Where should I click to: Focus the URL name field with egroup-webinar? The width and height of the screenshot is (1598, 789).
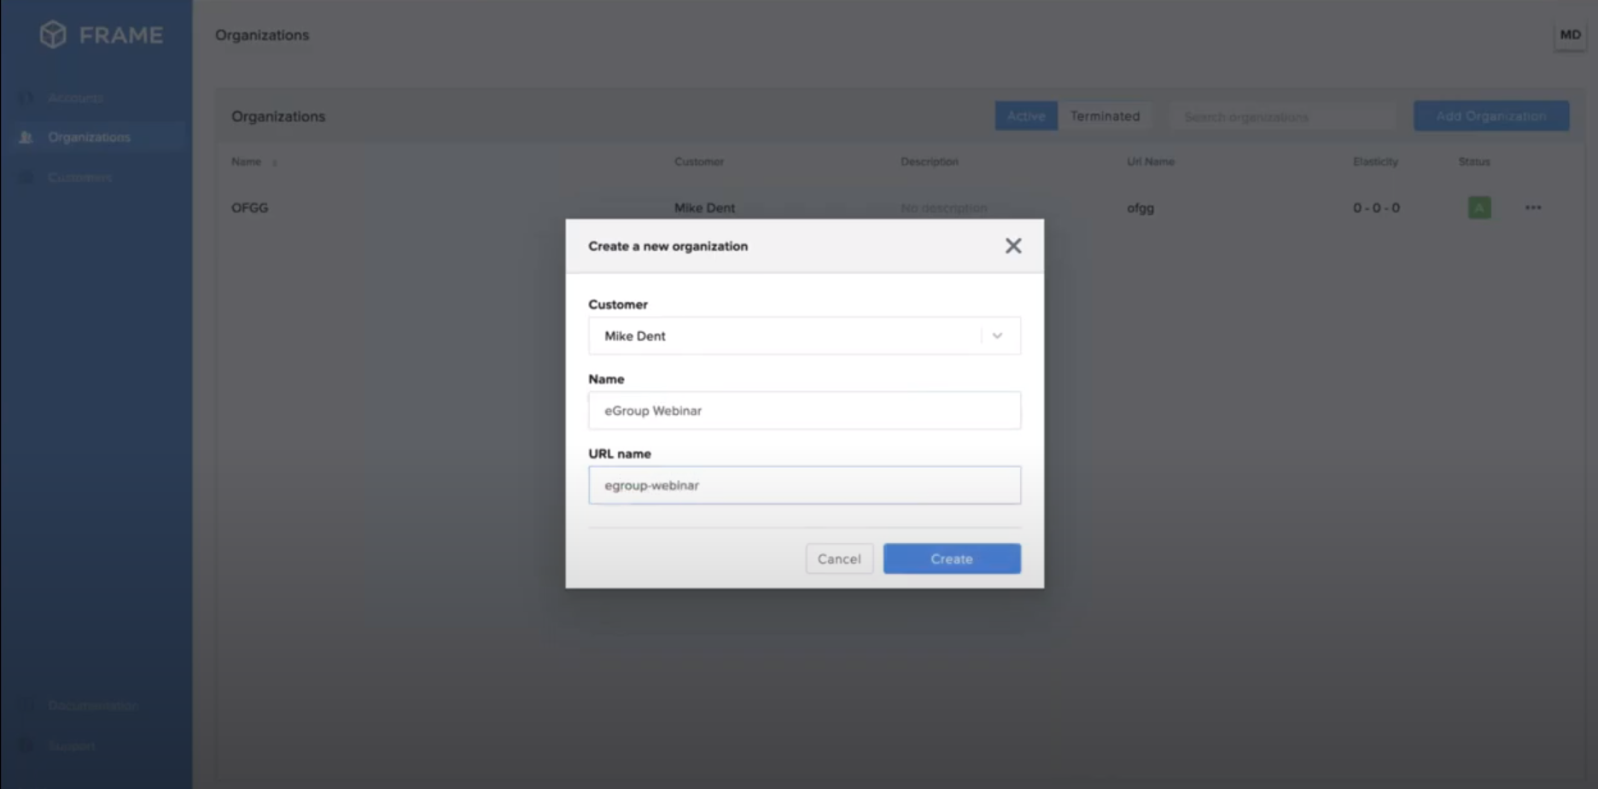804,485
